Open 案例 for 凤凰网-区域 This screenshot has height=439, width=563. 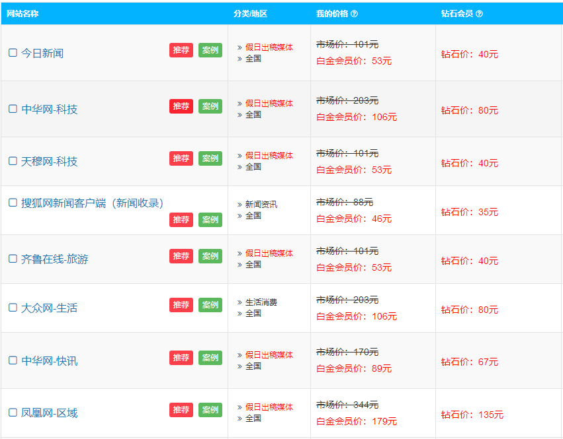click(210, 410)
